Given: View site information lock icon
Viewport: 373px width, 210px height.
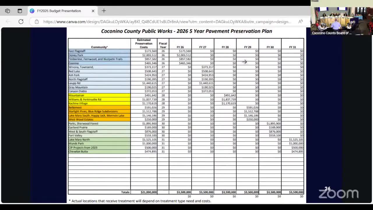Looking at the screenshot, I should pos(37,22).
